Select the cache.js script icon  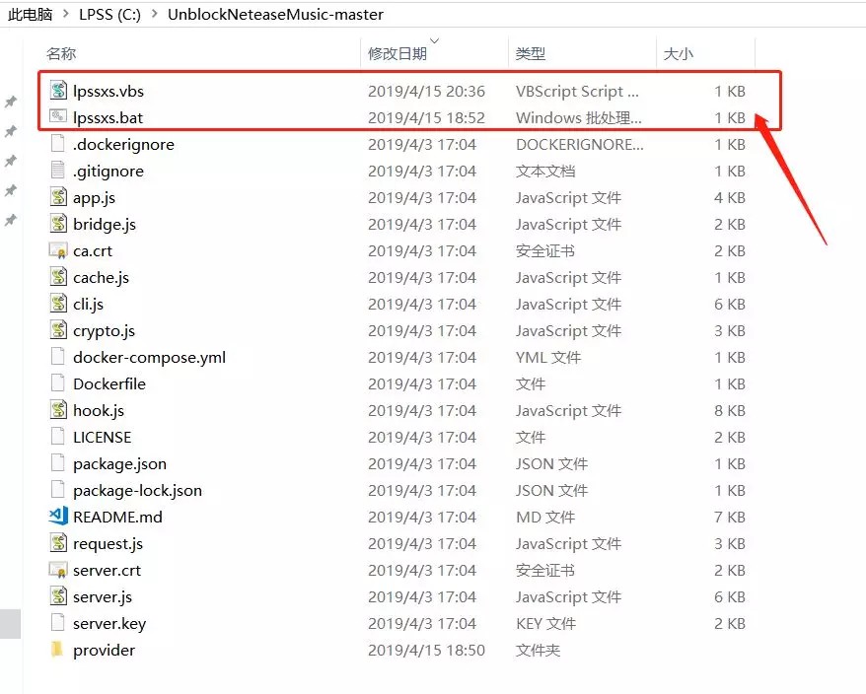58,277
